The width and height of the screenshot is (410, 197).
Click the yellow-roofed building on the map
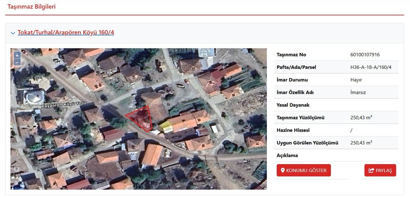pyautogui.click(x=166, y=127)
